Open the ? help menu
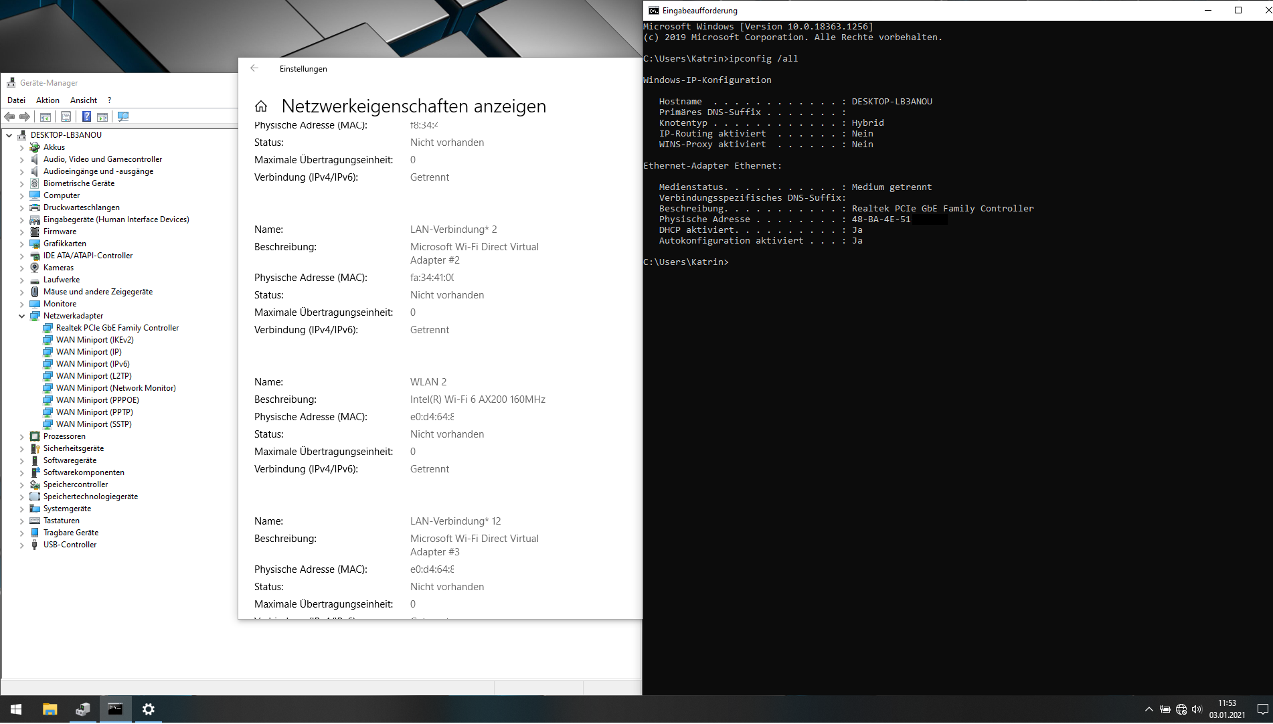 coord(109,100)
